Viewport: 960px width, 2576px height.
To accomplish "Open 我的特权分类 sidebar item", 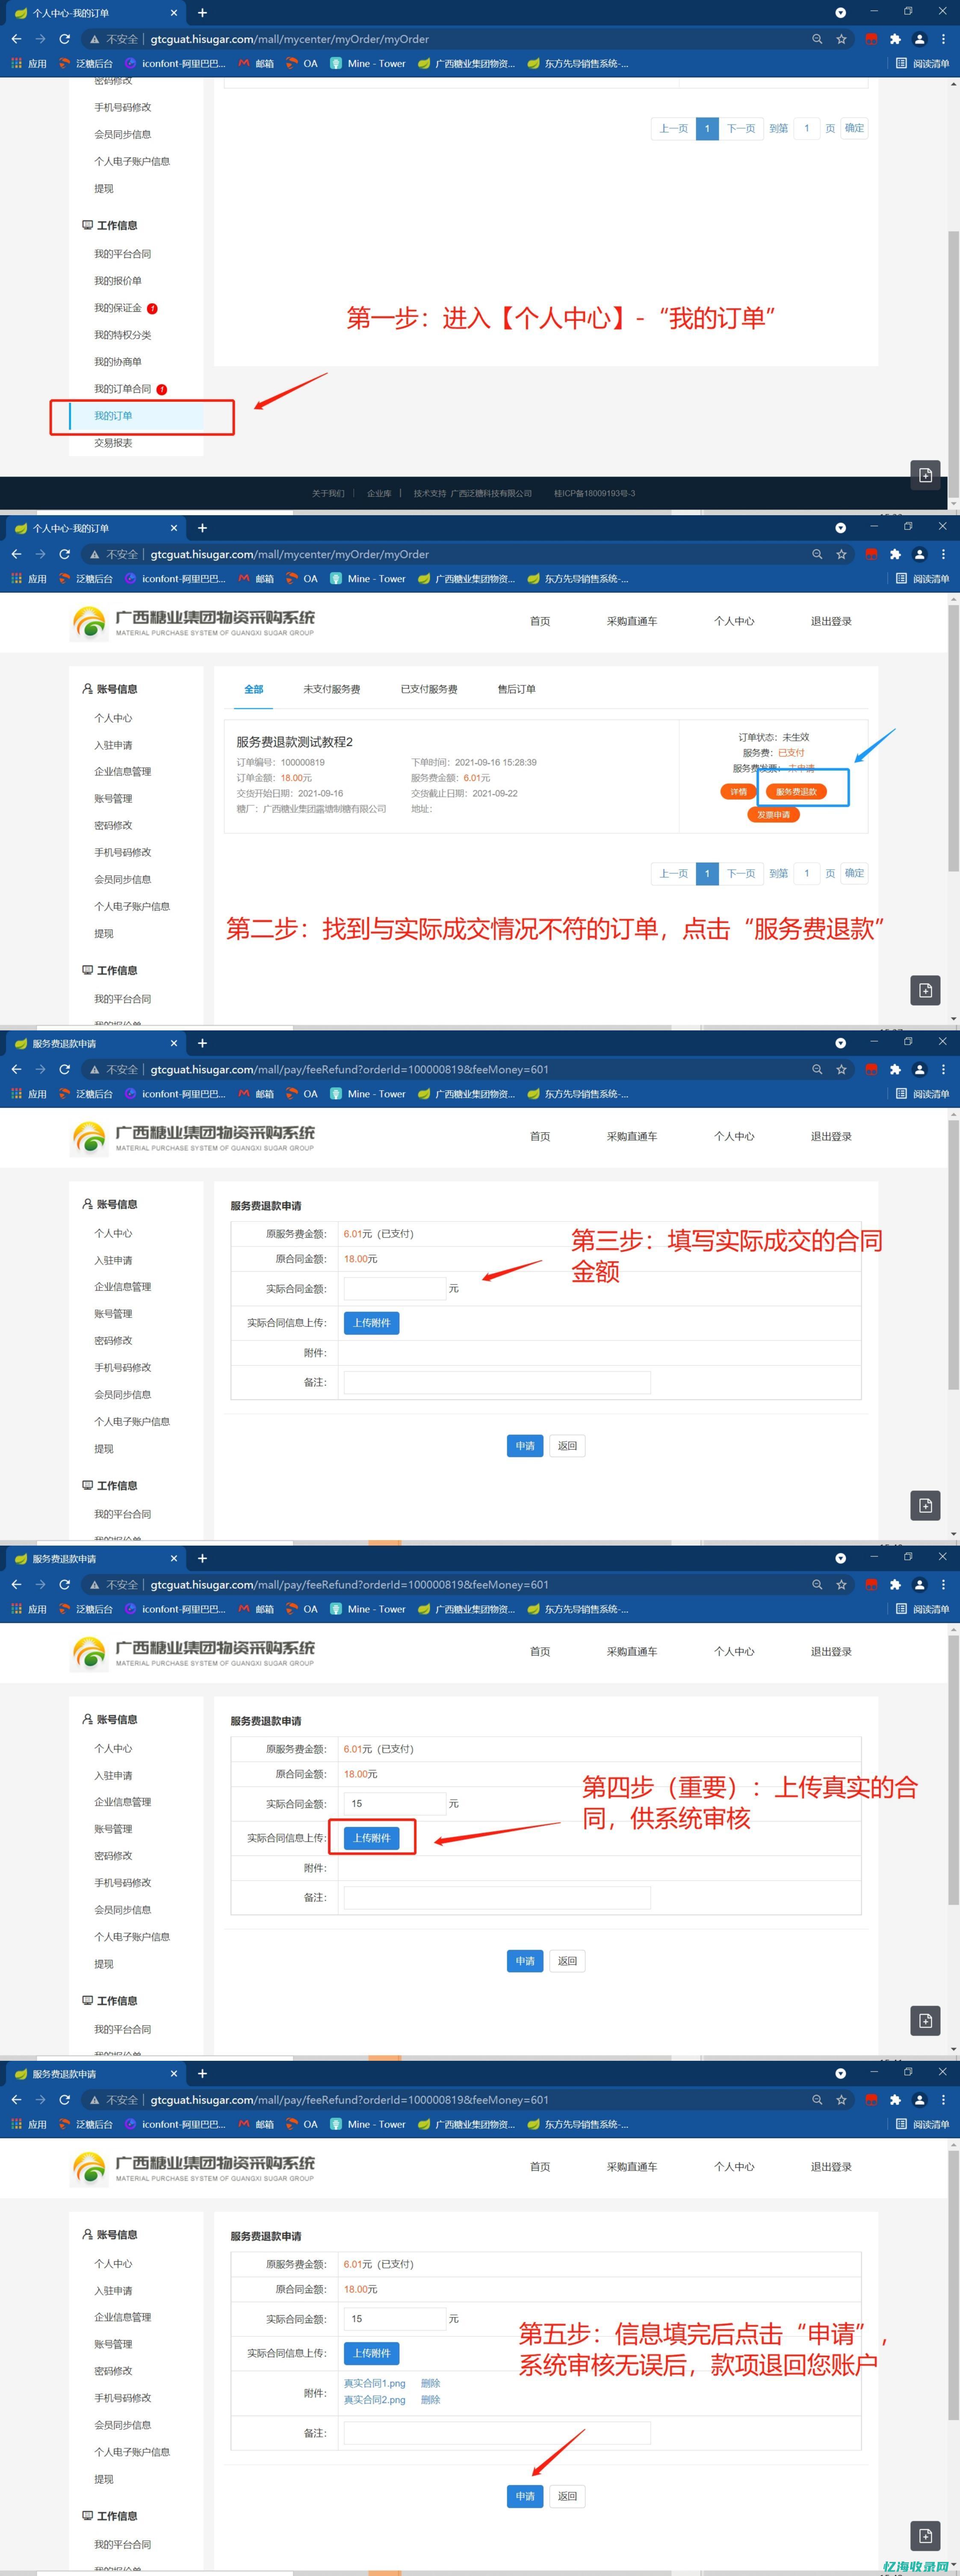I will pyautogui.click(x=123, y=335).
